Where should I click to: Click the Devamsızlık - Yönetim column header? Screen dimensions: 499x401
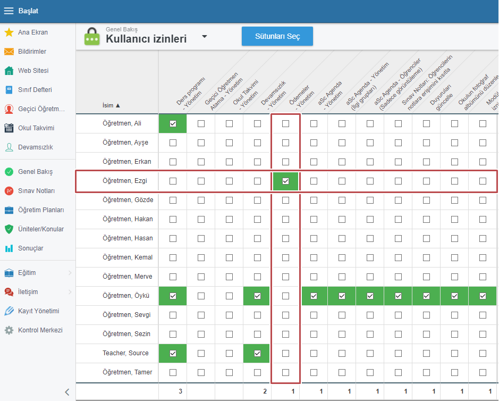(x=274, y=94)
